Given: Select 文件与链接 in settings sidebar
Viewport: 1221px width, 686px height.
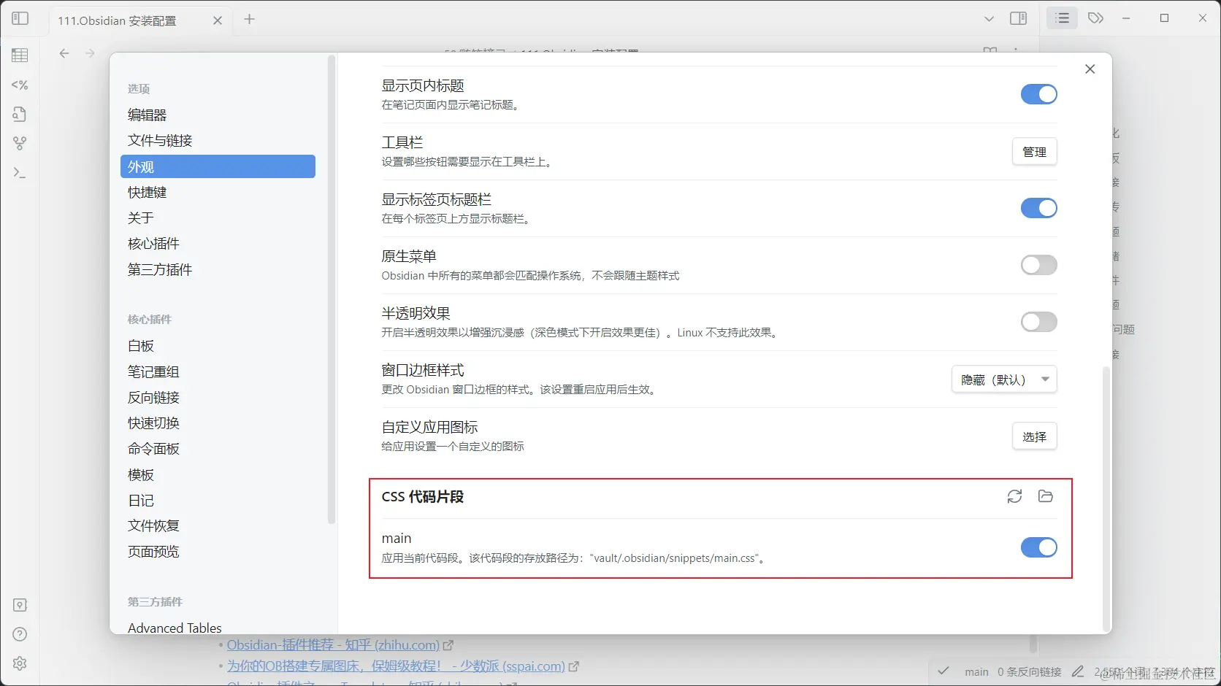Looking at the screenshot, I should click(x=218, y=140).
